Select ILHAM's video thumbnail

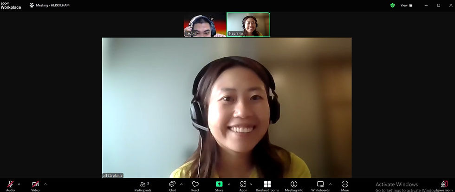click(205, 25)
